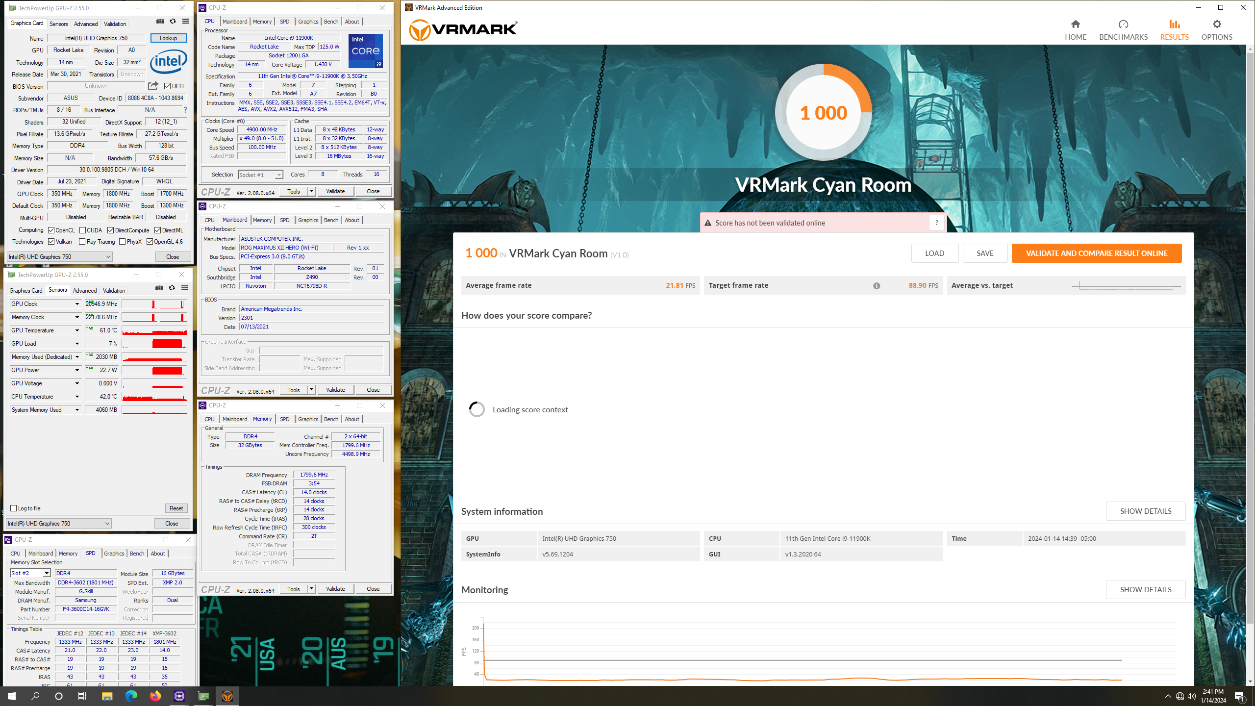Open Bench tab in CPU-Z CPU window
This screenshot has height=706, width=1255.
331,22
